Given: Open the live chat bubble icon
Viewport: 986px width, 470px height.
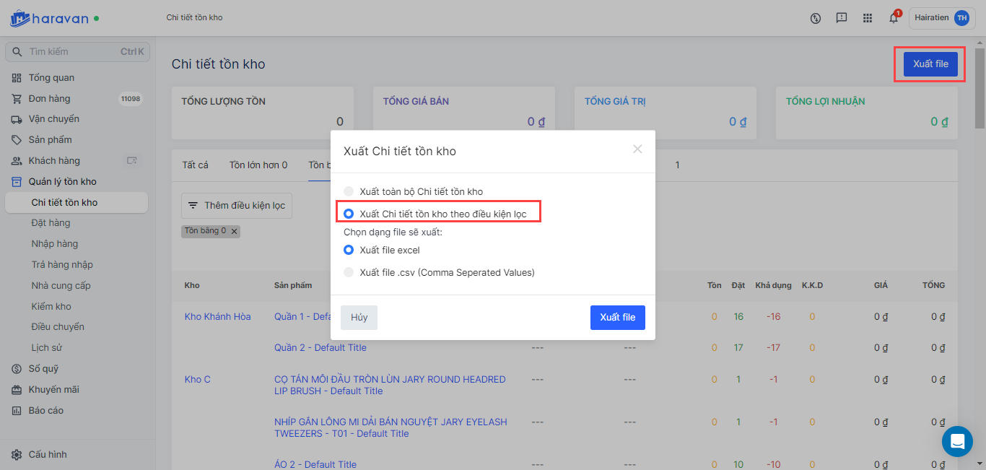Looking at the screenshot, I should [x=957, y=441].
